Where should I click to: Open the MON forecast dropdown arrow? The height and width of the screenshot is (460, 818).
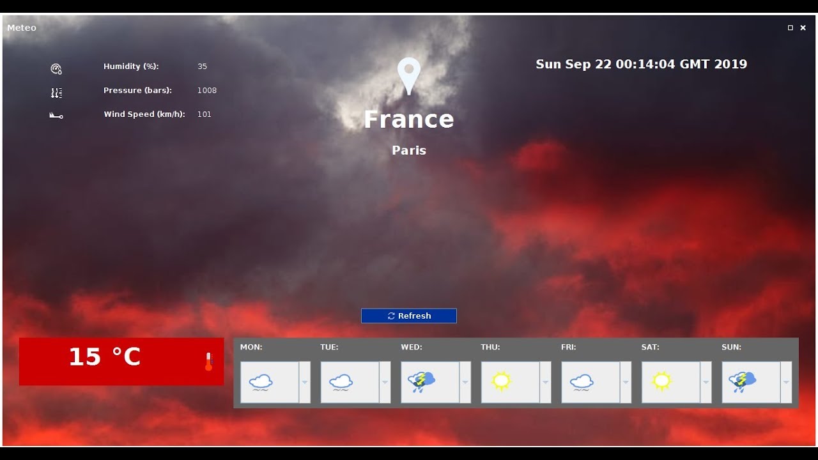[x=305, y=382]
